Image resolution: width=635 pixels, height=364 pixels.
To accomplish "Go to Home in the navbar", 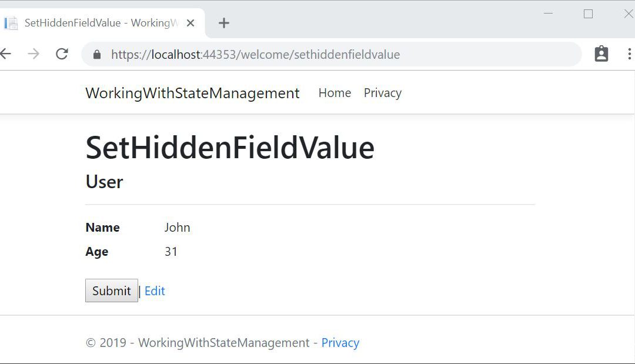I will 335,93.
